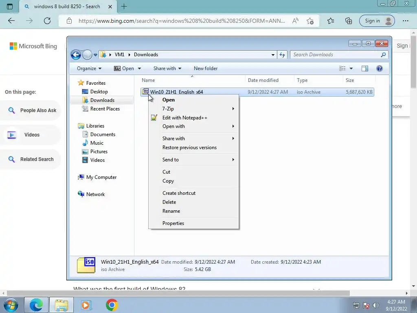Screen dimensions: 417x313
Task: Select Network in navigation pane
Action: tap(91, 194)
